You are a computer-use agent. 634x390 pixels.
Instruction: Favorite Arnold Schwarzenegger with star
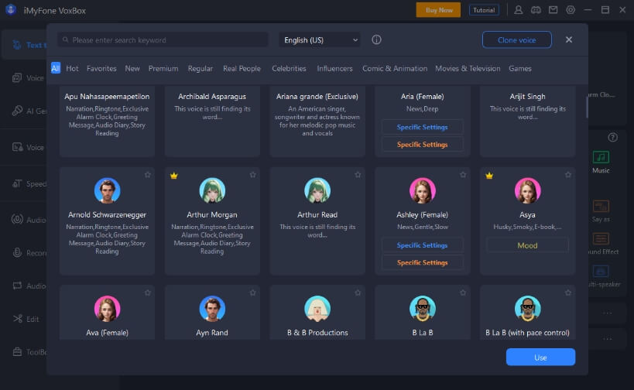[148, 175]
